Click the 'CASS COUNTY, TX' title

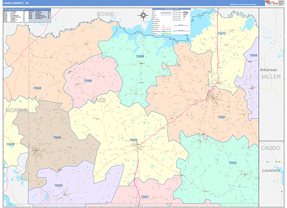click(x=16, y=3)
